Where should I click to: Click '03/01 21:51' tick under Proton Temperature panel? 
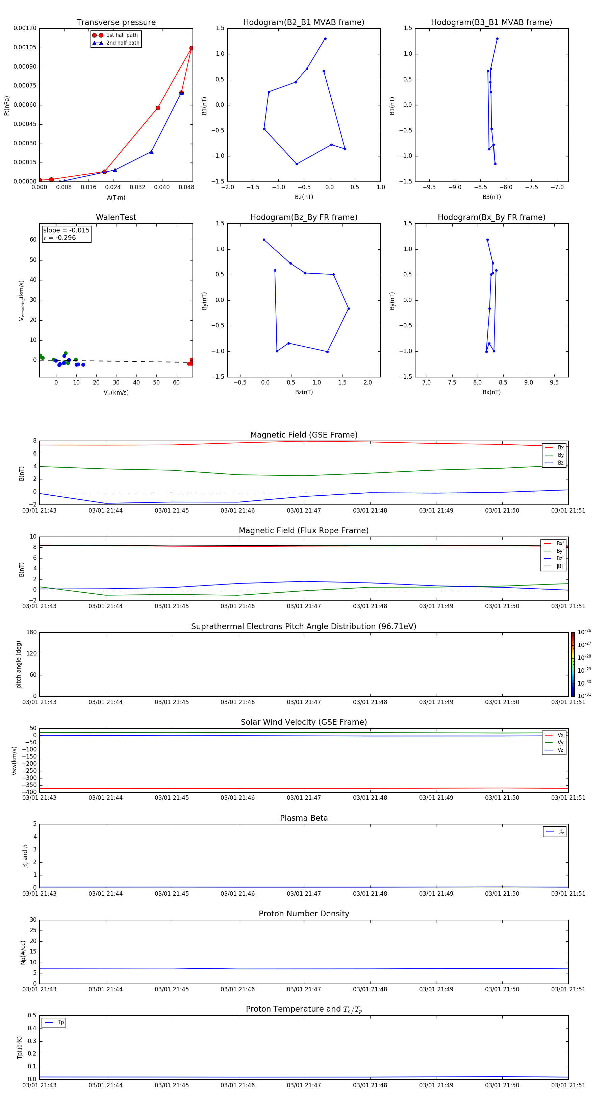[x=568, y=1085]
